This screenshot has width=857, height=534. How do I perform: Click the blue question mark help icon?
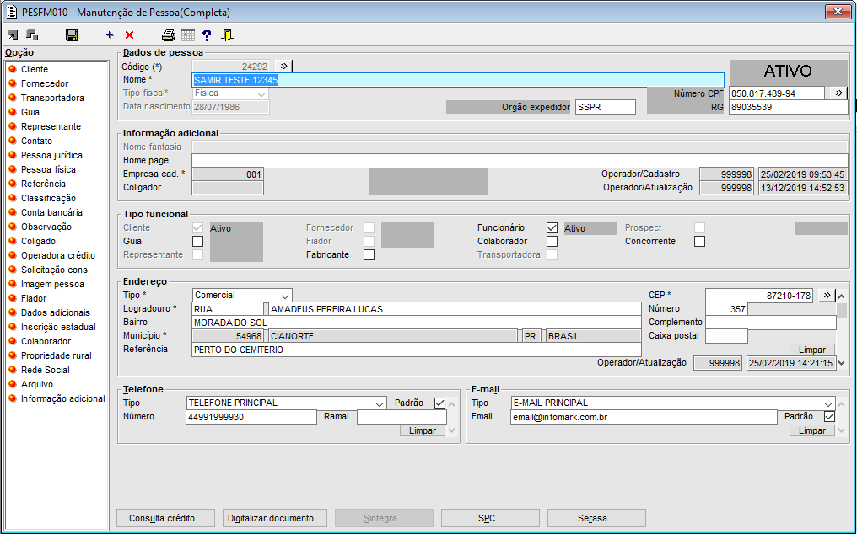(x=207, y=35)
